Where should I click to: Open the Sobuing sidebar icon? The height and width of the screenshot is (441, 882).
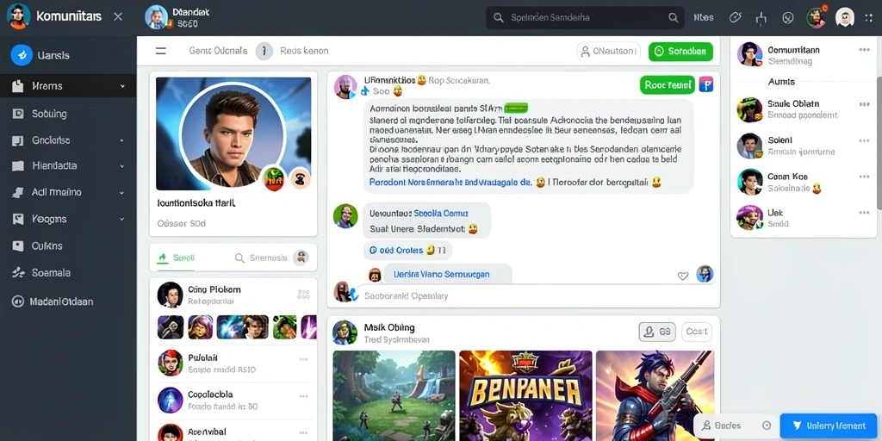click(17, 114)
